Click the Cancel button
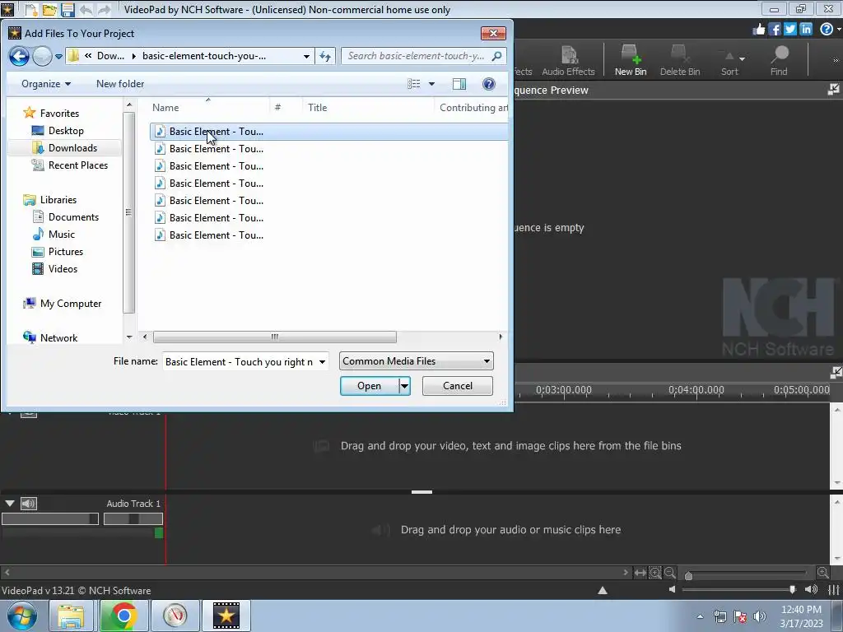 (x=458, y=386)
